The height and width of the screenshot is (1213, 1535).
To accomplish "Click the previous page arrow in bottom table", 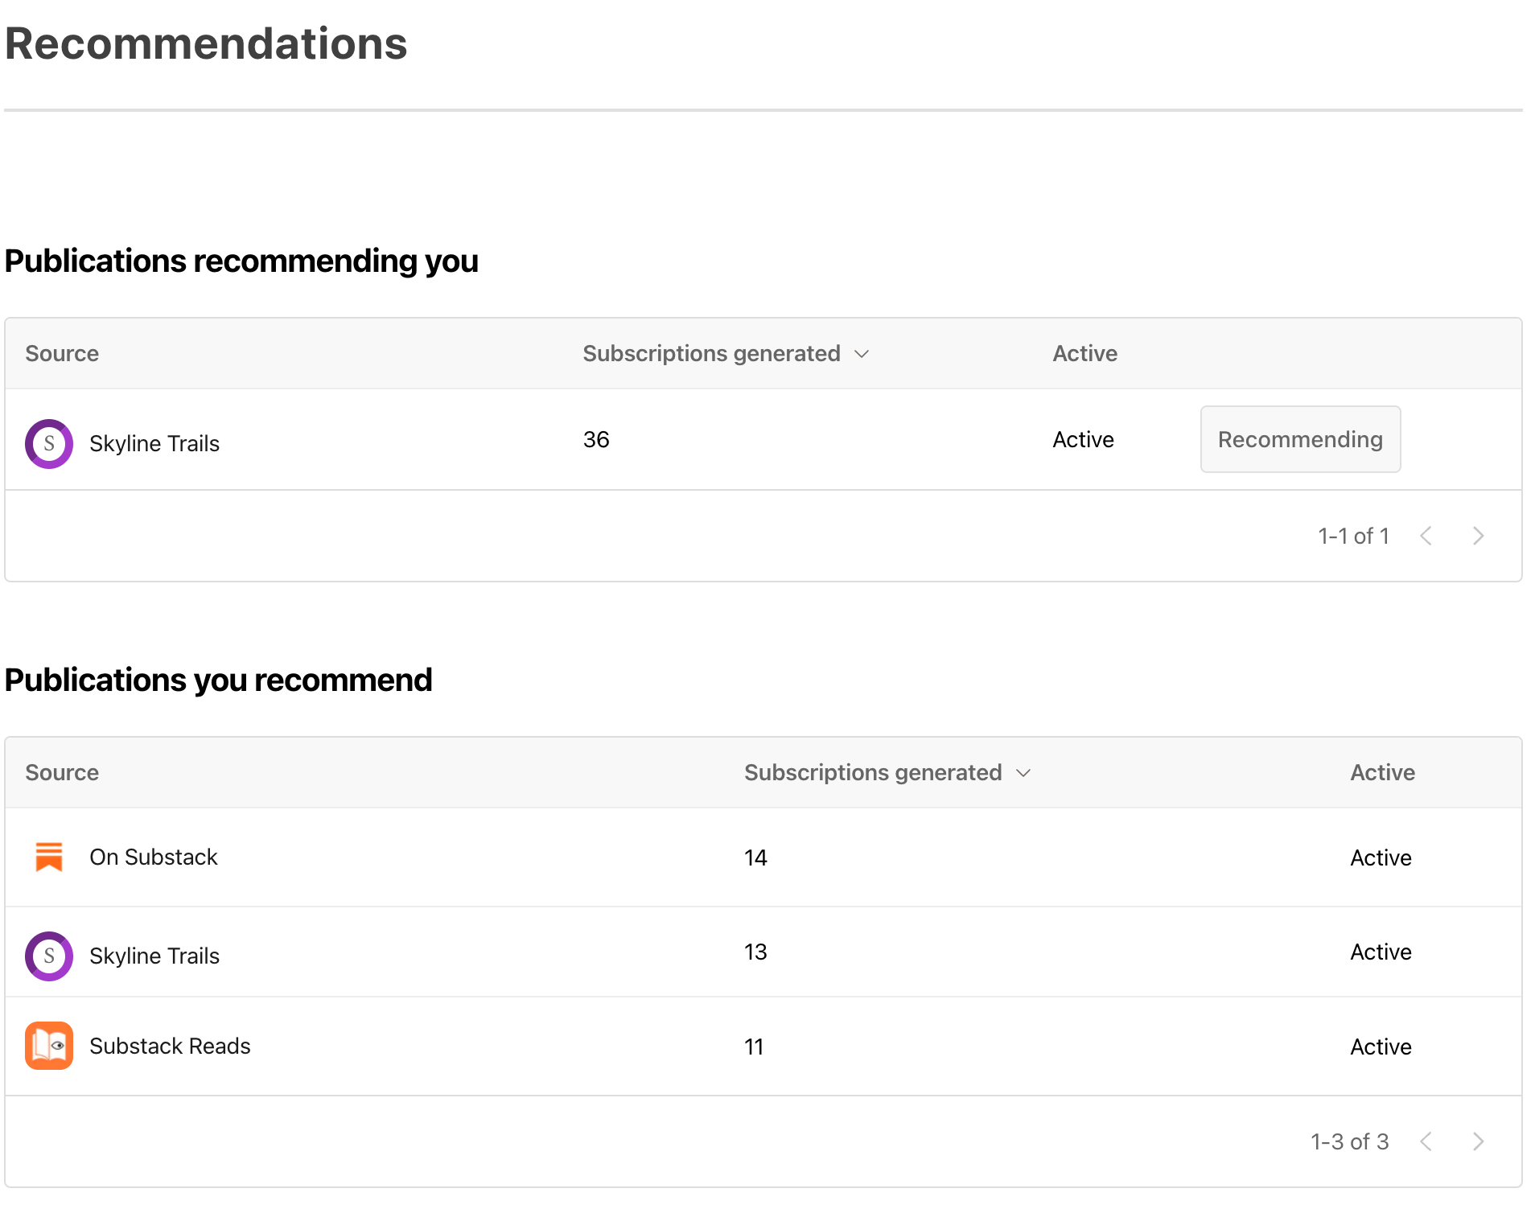I will [x=1426, y=1141].
